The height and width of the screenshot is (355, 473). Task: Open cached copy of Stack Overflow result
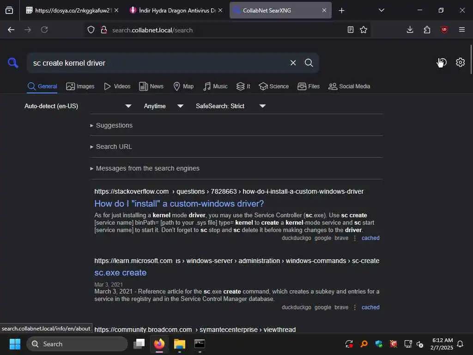coord(370,238)
